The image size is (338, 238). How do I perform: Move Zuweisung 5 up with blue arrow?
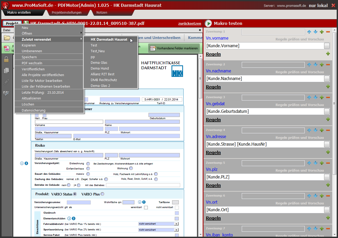point(309,163)
